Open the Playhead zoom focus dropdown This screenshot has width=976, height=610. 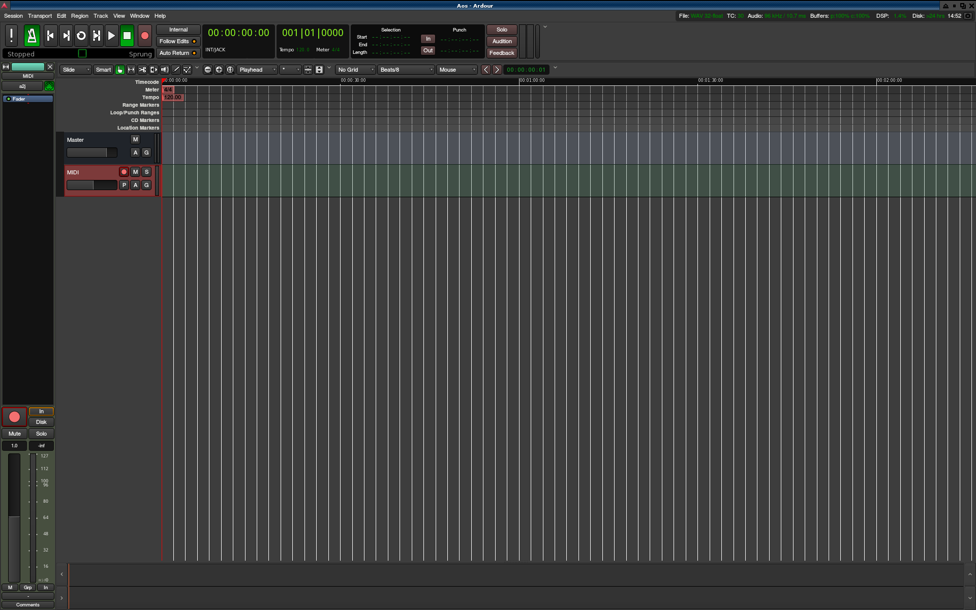point(257,70)
